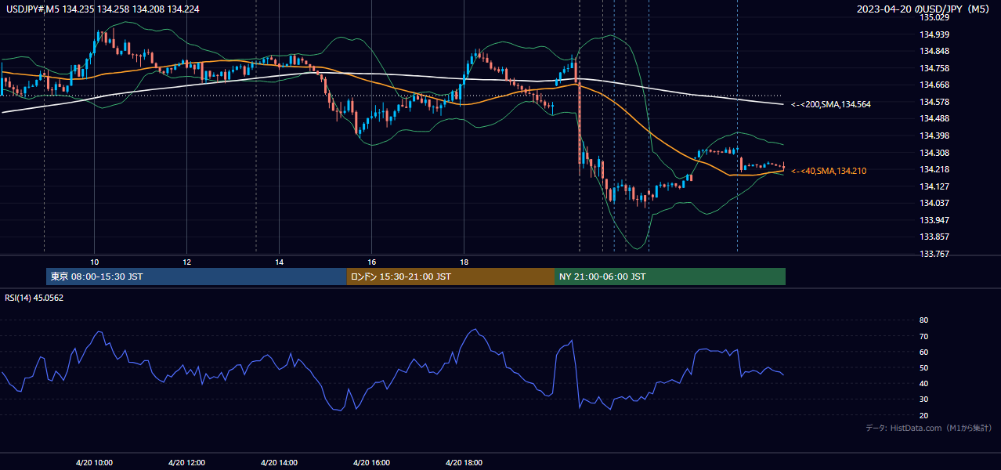Select the NY 21:00-06:00 JST session bar
The height and width of the screenshot is (470, 1001).
670,277
